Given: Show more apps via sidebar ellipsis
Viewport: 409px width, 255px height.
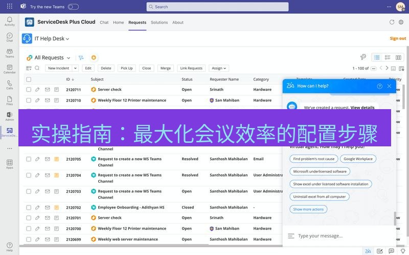Looking at the screenshot, I should [10, 148].
